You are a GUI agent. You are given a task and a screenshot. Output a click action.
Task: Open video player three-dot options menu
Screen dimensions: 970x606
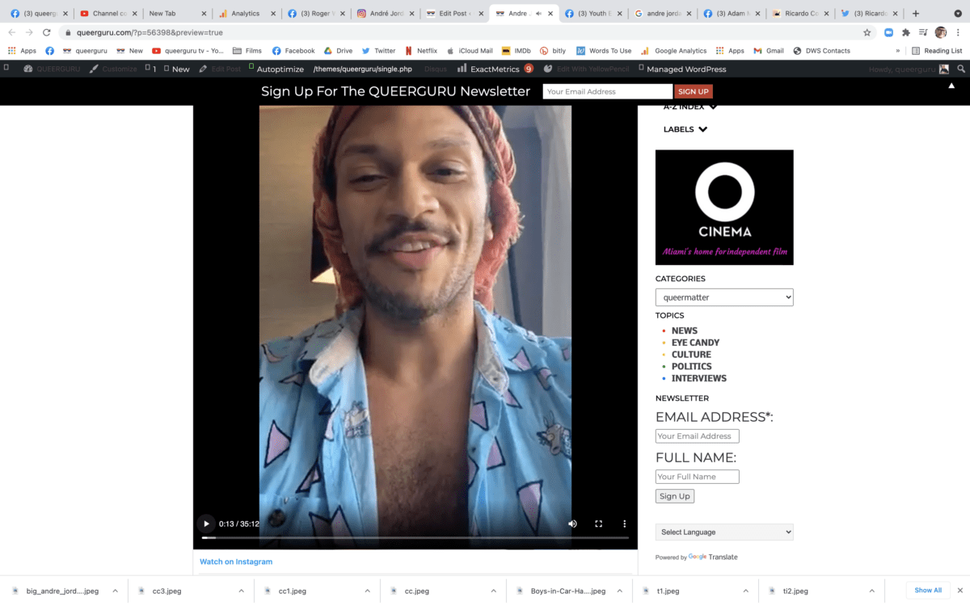[624, 524]
